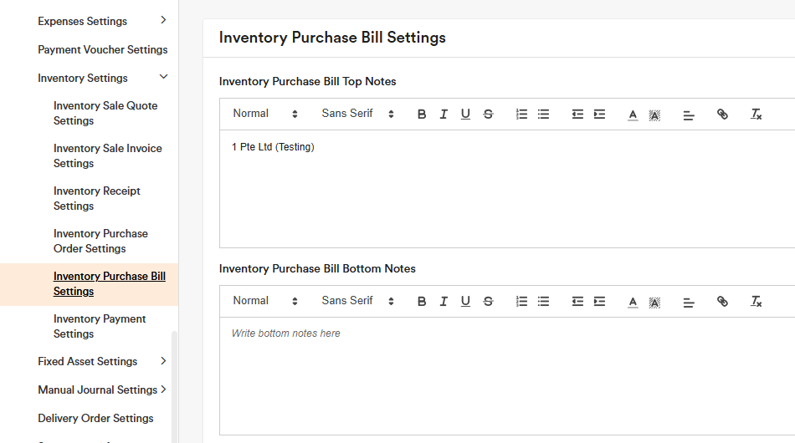This screenshot has width=795, height=443.
Task: Insert numbered list in Top Notes editor
Action: click(x=521, y=115)
